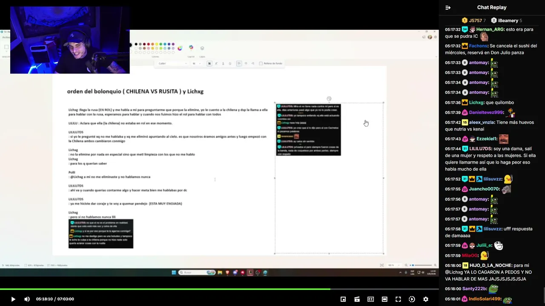Open Paint's edit colors wheel
The image size is (545, 306).
[x=180, y=48]
